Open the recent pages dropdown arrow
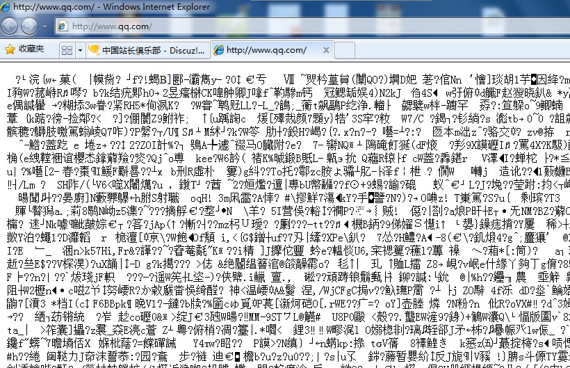 click(x=44, y=26)
